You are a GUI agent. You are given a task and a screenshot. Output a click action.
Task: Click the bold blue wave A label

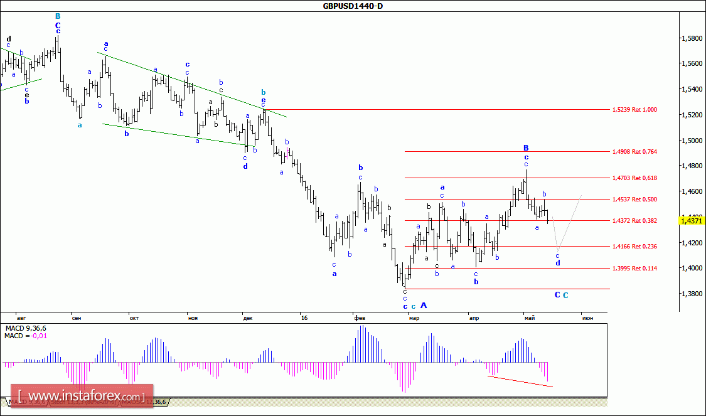[423, 306]
